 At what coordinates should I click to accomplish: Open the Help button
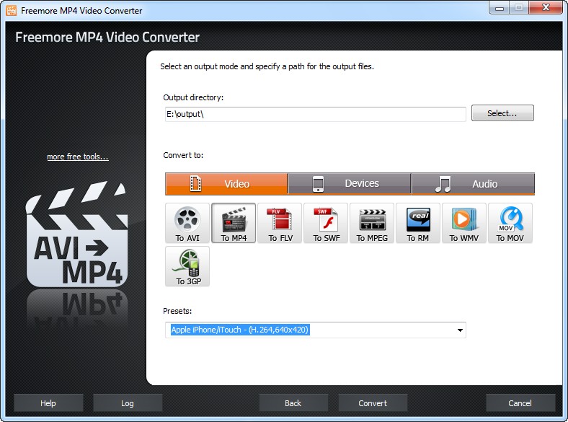point(48,403)
